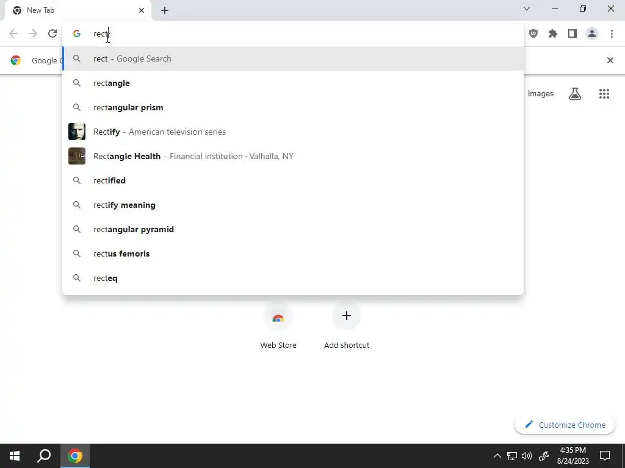
Task: Select the New Tab tab
Action: pyautogui.click(x=78, y=10)
